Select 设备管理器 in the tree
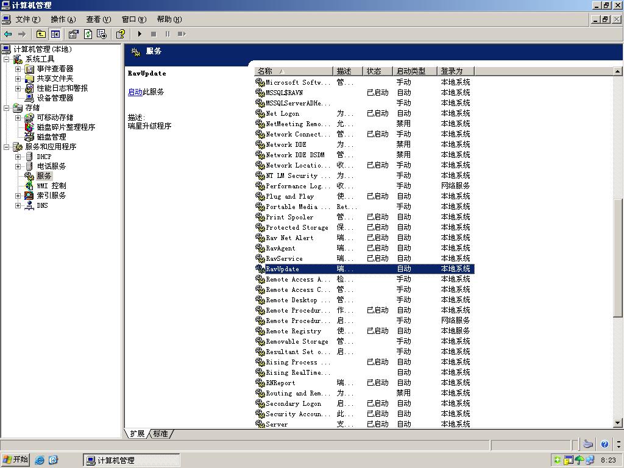The width and height of the screenshot is (624, 468). click(x=55, y=98)
